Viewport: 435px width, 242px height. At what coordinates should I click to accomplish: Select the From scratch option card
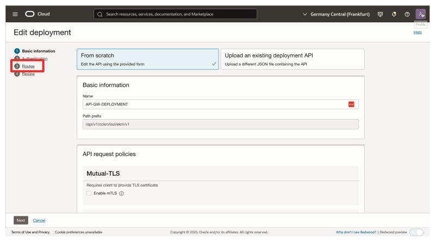(x=148, y=59)
